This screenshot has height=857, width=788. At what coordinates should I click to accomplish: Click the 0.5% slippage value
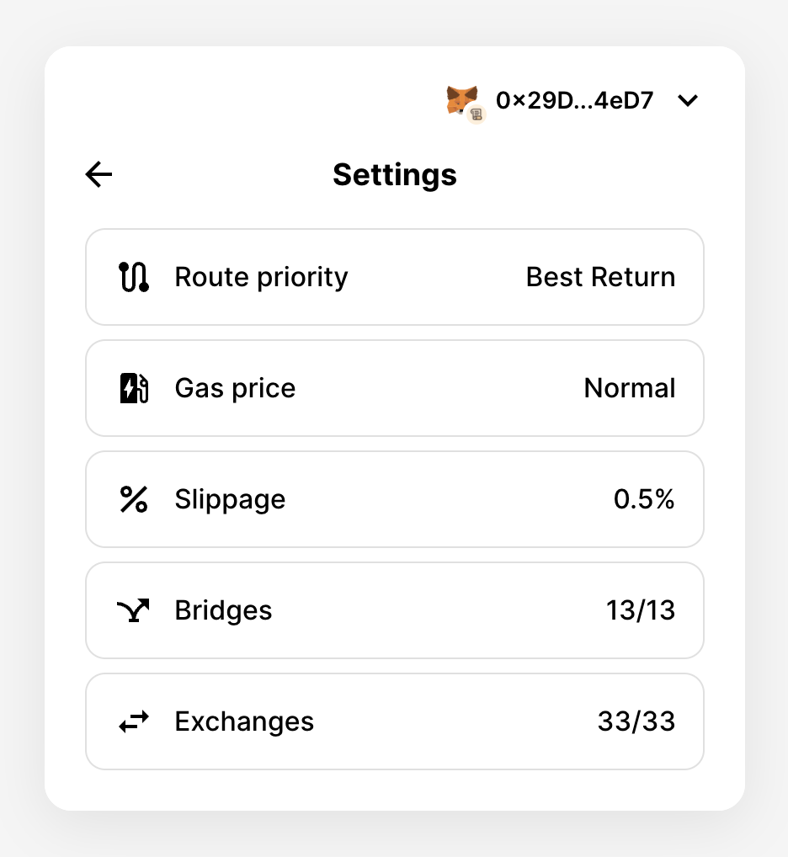(644, 499)
